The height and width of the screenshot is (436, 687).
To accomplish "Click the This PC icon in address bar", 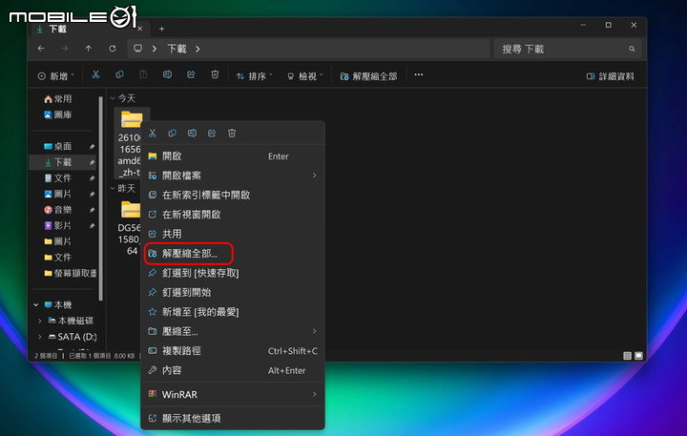I will coord(138,49).
